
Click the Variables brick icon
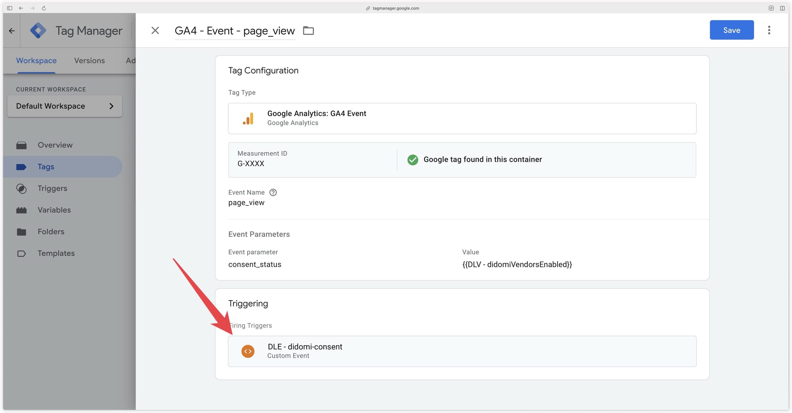tap(21, 210)
